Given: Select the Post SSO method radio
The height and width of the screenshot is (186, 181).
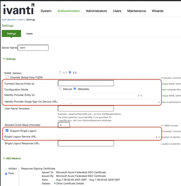Looking at the screenshot, I should 6,174.
